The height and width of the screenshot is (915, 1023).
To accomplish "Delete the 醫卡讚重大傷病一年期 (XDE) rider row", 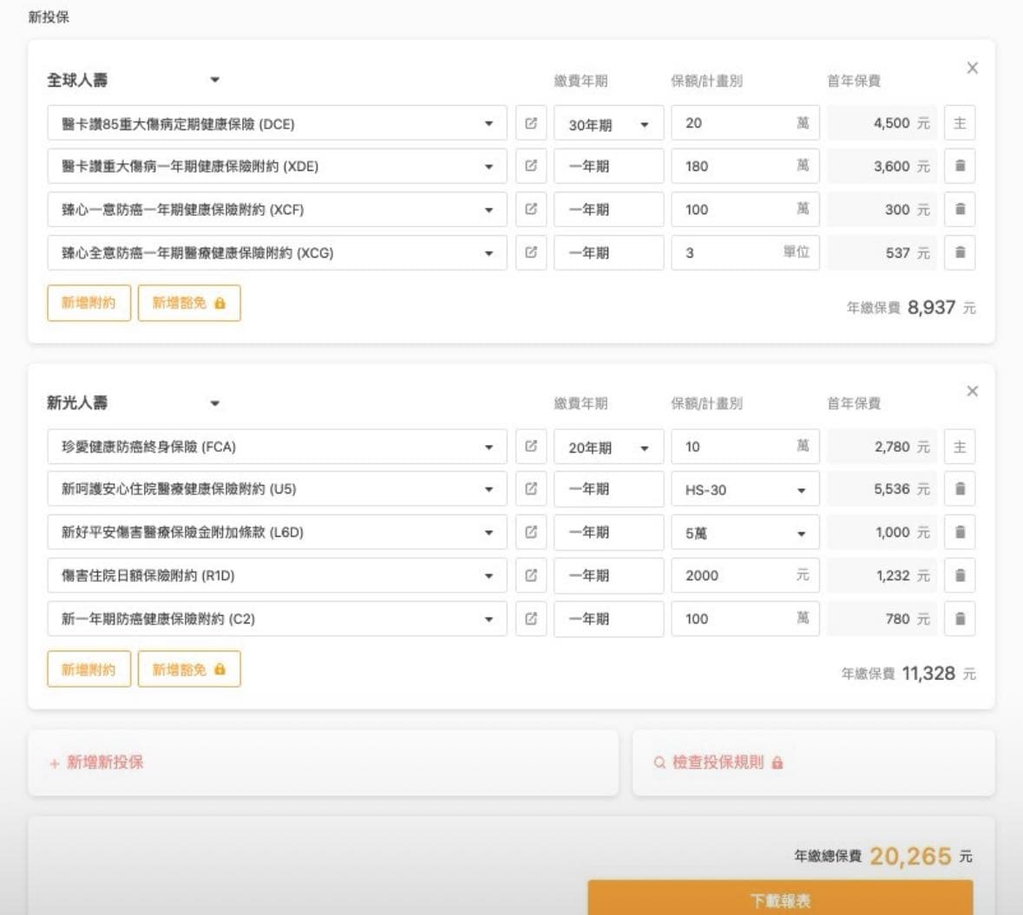I will point(960,166).
